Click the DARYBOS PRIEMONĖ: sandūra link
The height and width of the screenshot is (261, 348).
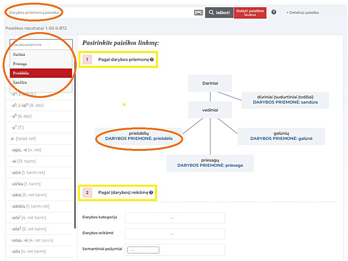(285, 102)
